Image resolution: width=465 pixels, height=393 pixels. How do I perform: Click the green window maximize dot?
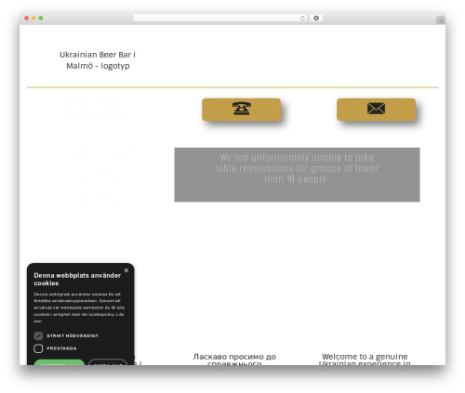41,18
